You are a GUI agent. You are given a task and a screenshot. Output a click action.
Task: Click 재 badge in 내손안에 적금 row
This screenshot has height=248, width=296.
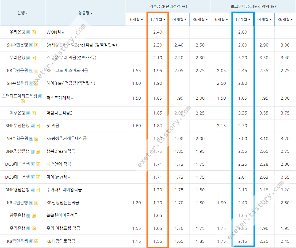(x=33, y=164)
